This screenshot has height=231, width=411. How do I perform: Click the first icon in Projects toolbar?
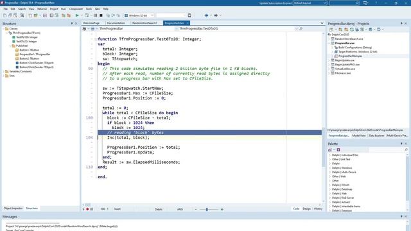[x=331, y=30]
